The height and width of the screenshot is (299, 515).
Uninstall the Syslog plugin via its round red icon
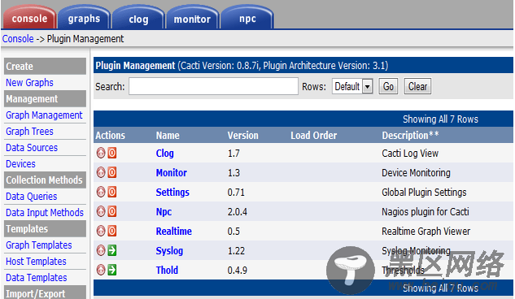pos(101,250)
